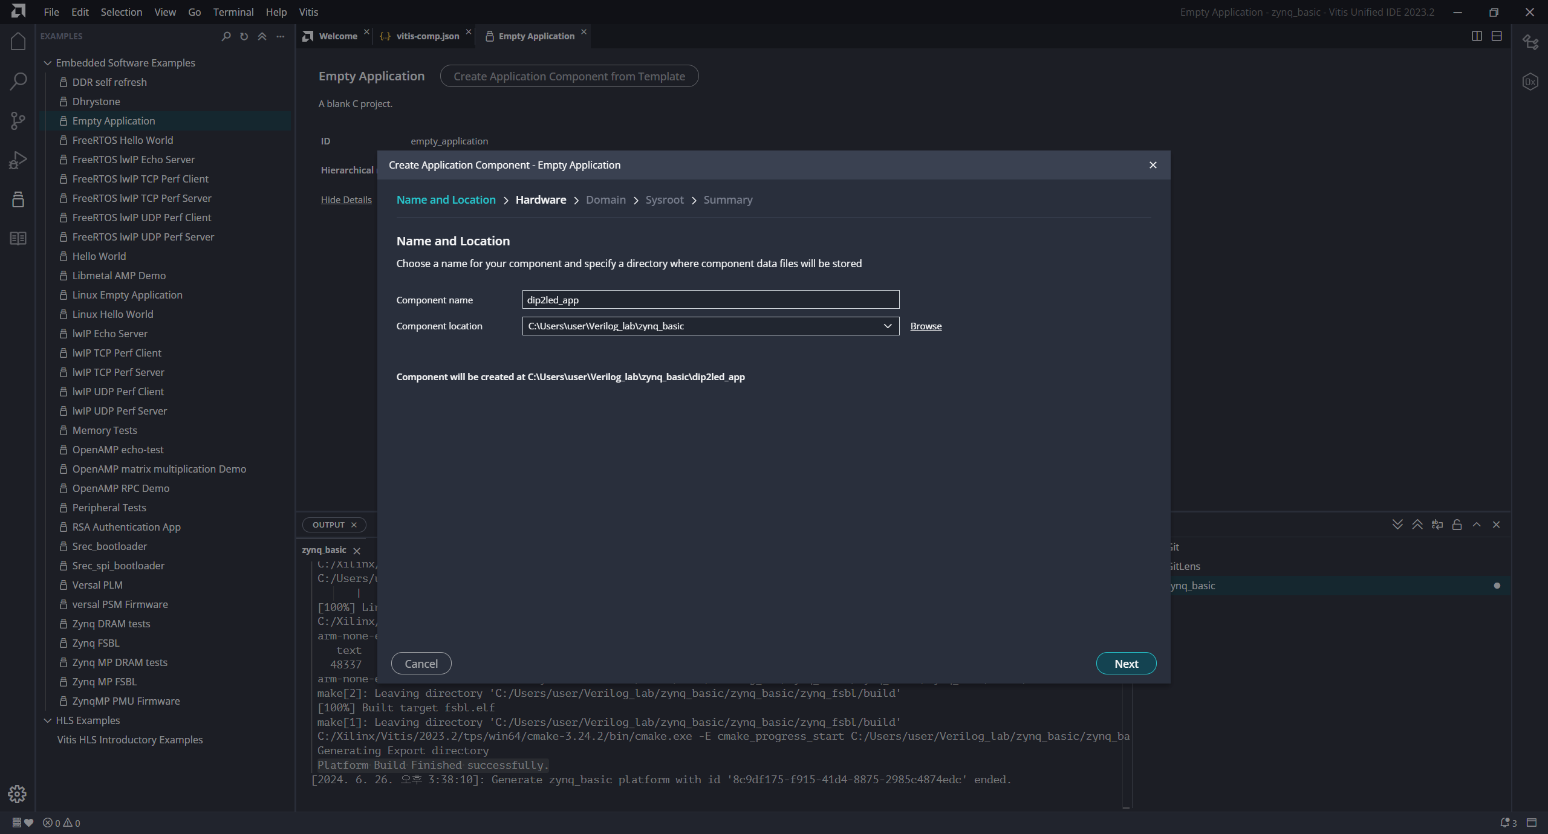
Task: Select Hello World in examples list
Action: (99, 256)
